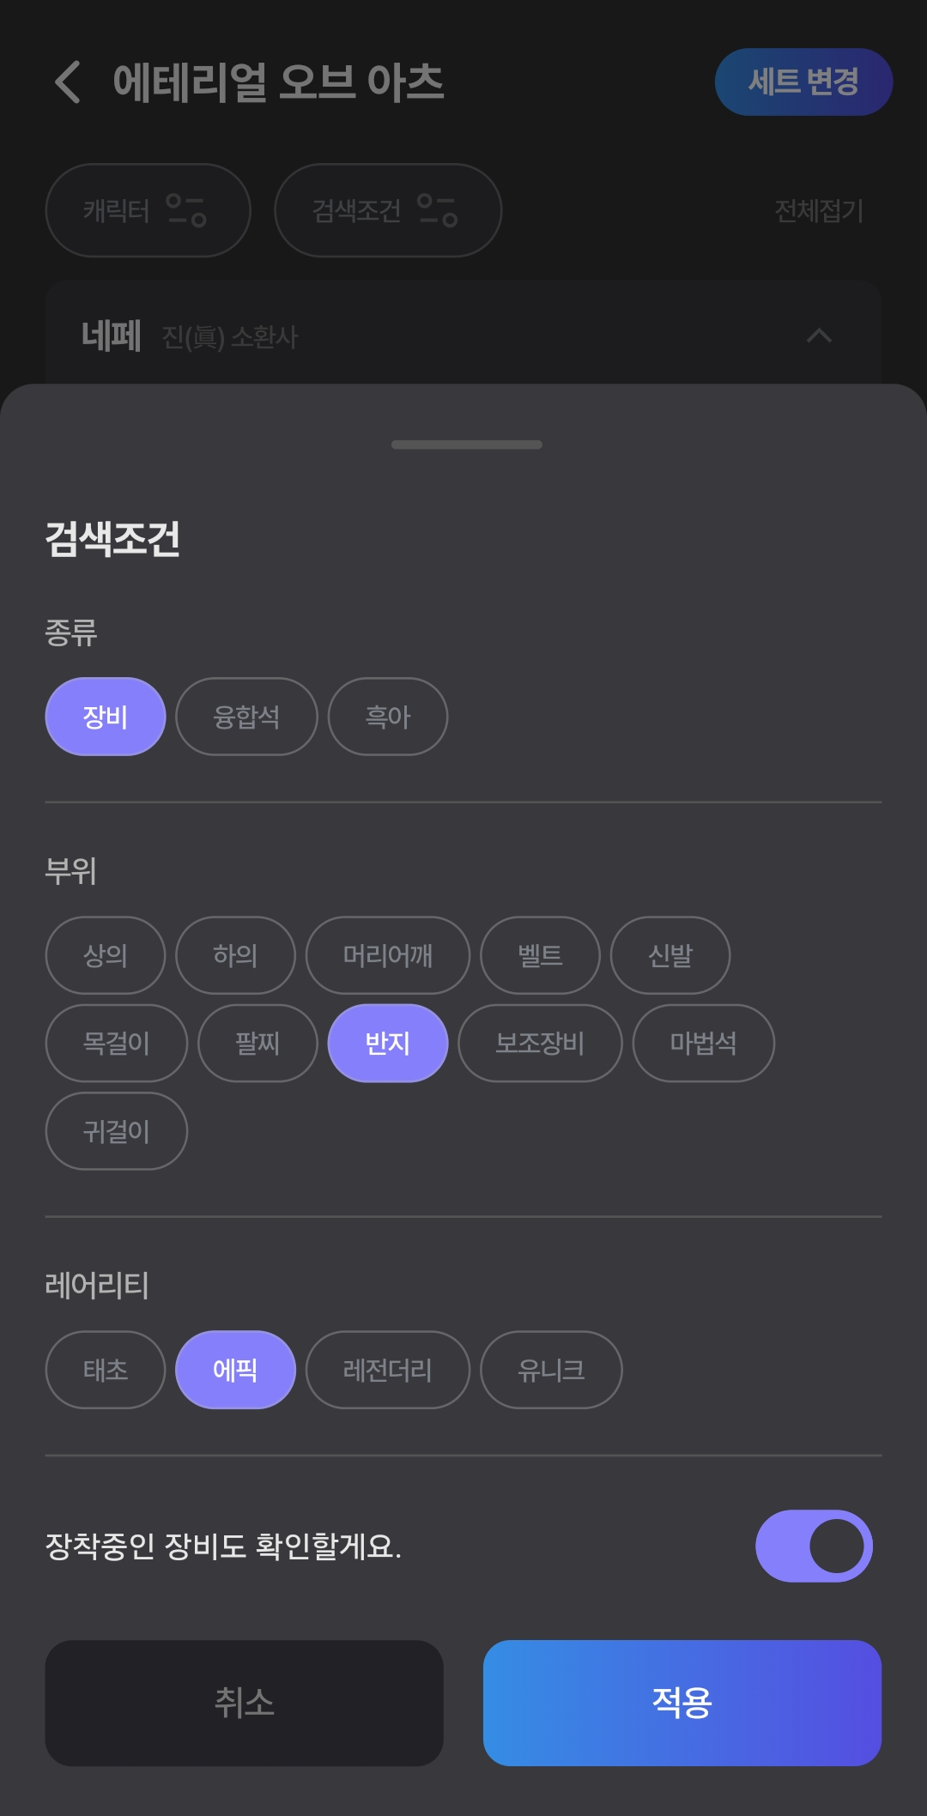
Task: Choose the 보조장비 part filter
Action: [x=540, y=1043]
